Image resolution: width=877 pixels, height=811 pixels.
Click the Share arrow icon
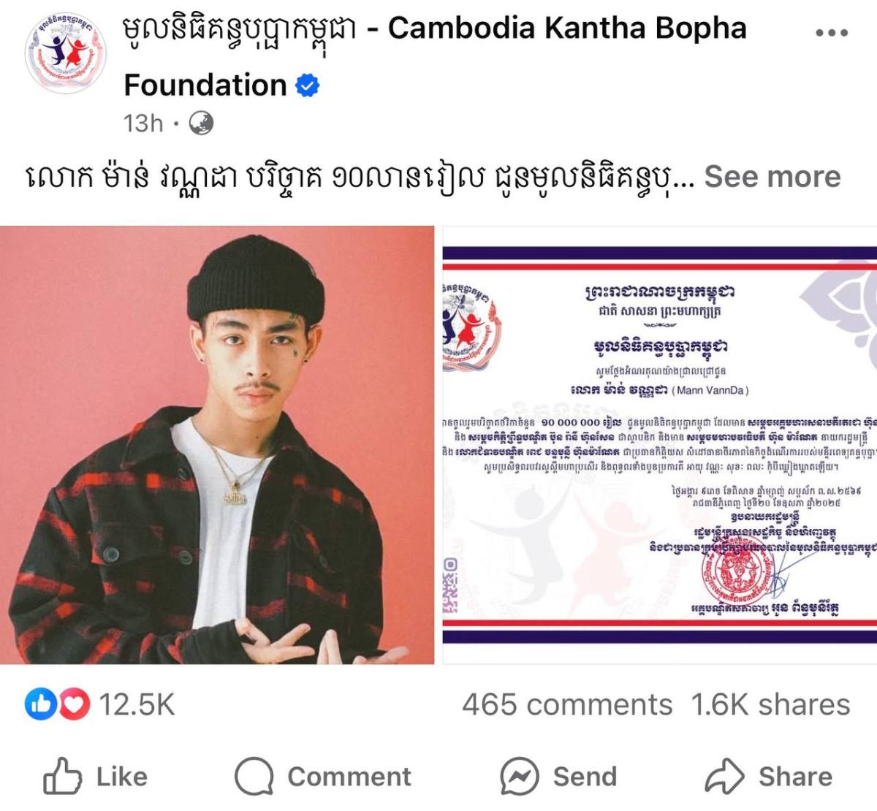coord(724,776)
